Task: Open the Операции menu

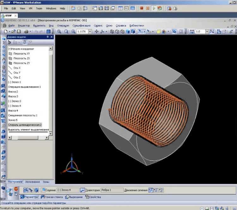Action: [64, 26]
